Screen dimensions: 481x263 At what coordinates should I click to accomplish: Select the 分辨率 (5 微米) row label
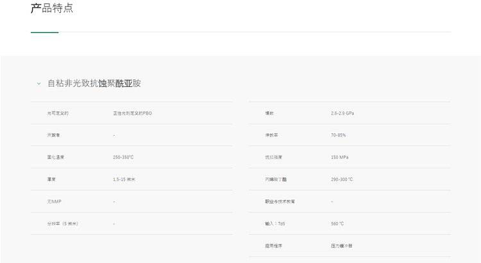(x=62, y=223)
